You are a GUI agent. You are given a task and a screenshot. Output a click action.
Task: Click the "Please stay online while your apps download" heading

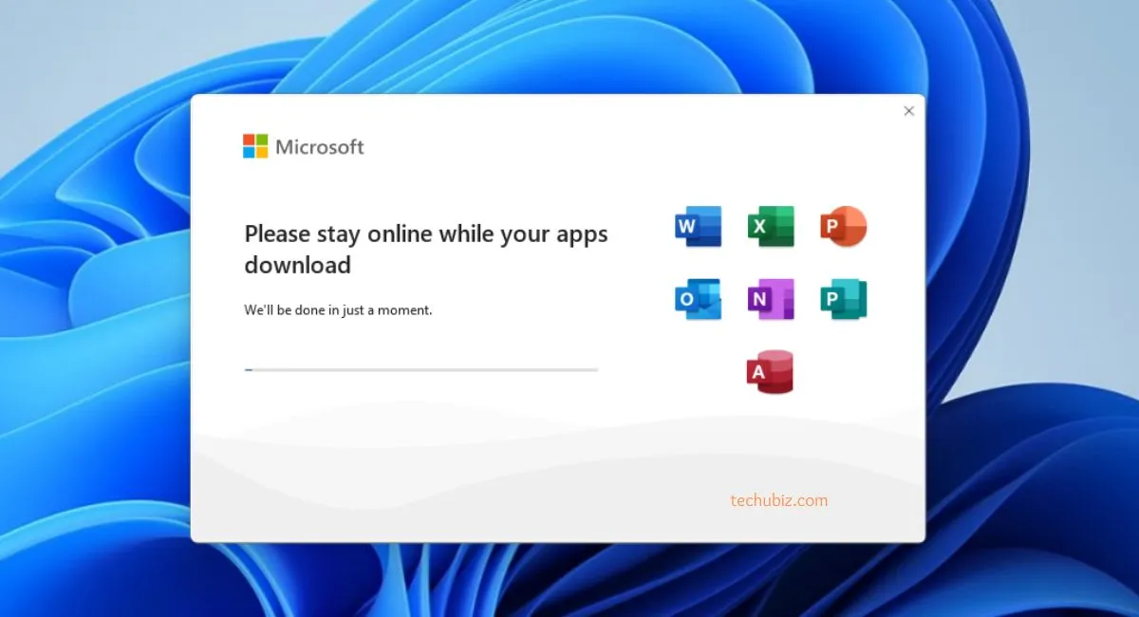click(x=426, y=249)
